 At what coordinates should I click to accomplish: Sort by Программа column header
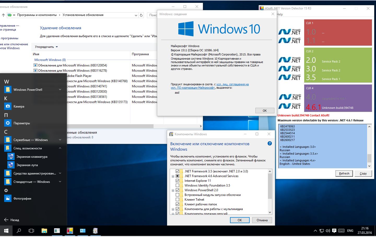click(140, 54)
